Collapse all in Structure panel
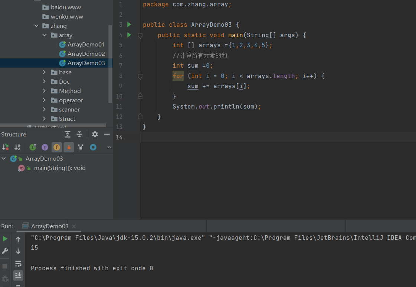The width and height of the screenshot is (416, 287). [x=79, y=134]
